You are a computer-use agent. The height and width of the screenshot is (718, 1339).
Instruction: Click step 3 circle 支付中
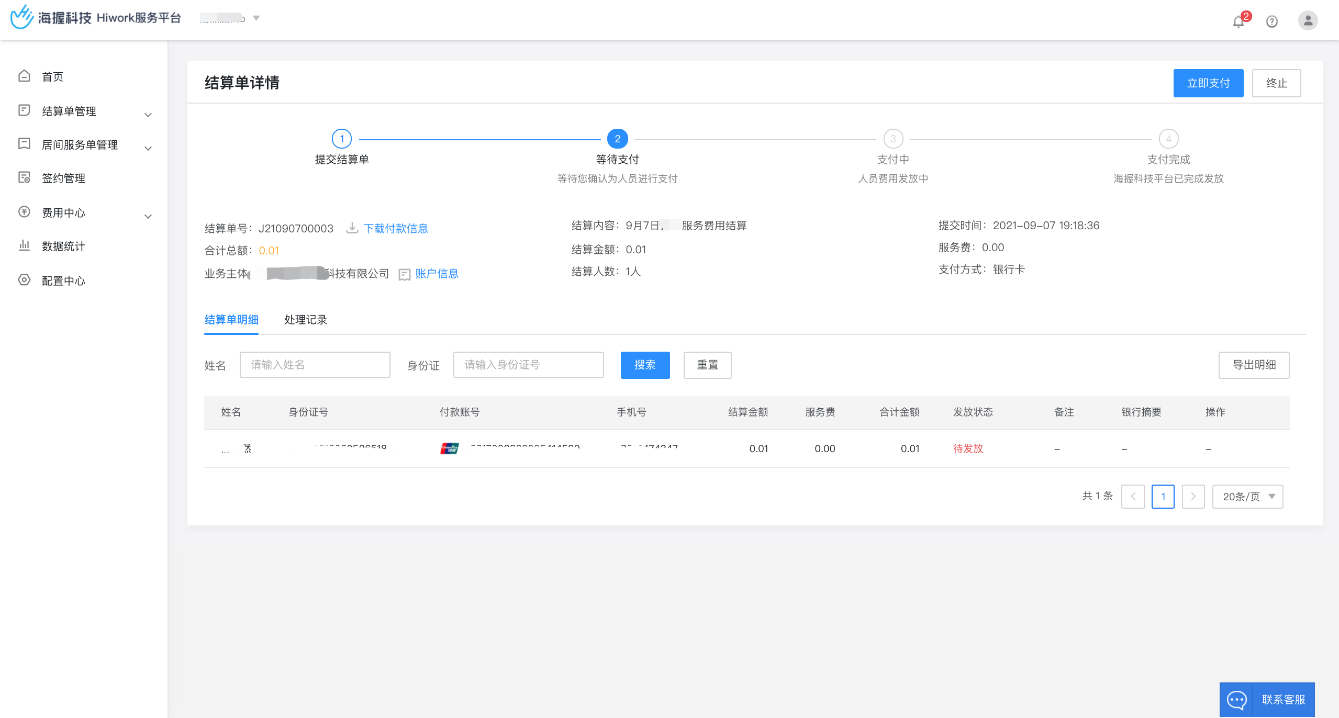pyautogui.click(x=893, y=139)
